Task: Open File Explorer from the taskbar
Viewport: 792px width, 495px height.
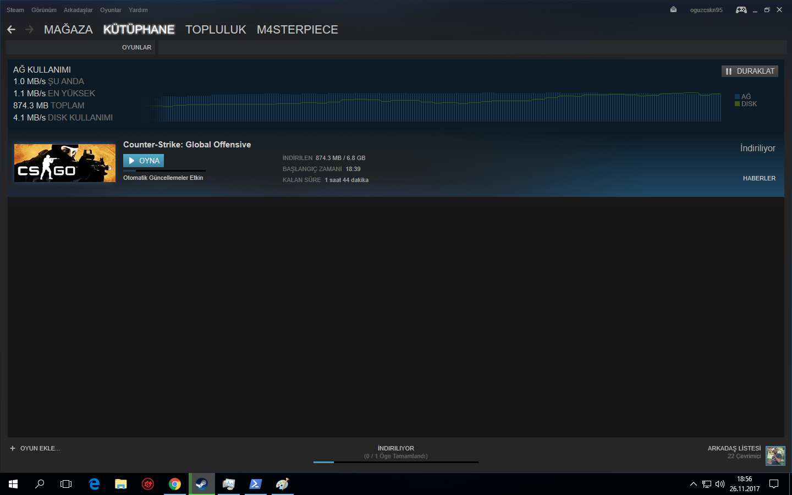Action: [121, 484]
